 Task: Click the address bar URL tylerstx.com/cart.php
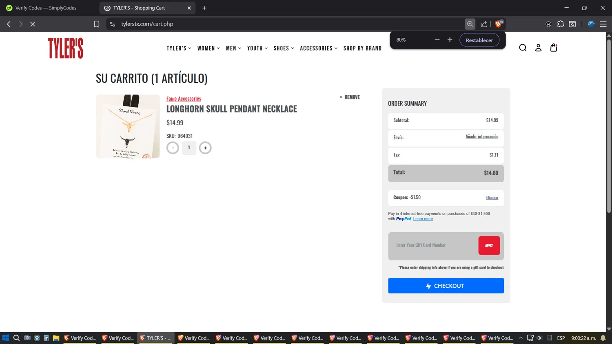(147, 24)
